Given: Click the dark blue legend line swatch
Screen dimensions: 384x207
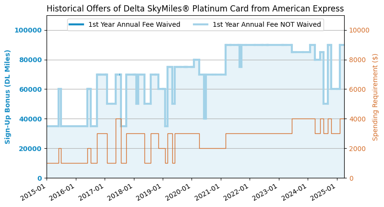Looking at the screenshot, I should pyautogui.click(x=77, y=24).
